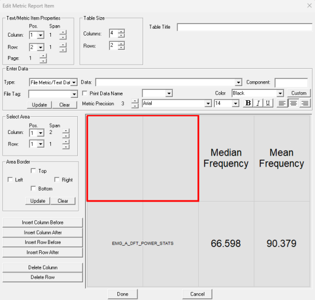Screen dimensions: 315x300
Task: Click into the Table Title field
Action: pos(245,27)
